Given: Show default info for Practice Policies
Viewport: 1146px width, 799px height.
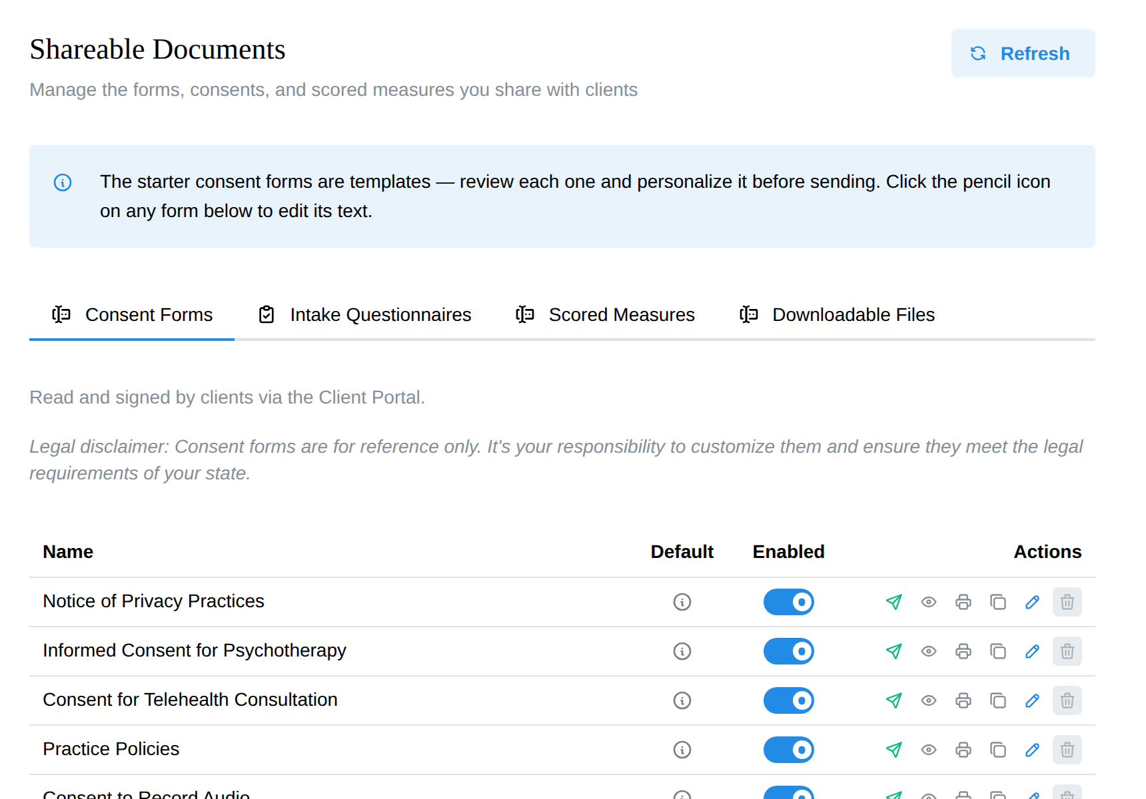Looking at the screenshot, I should tap(682, 750).
